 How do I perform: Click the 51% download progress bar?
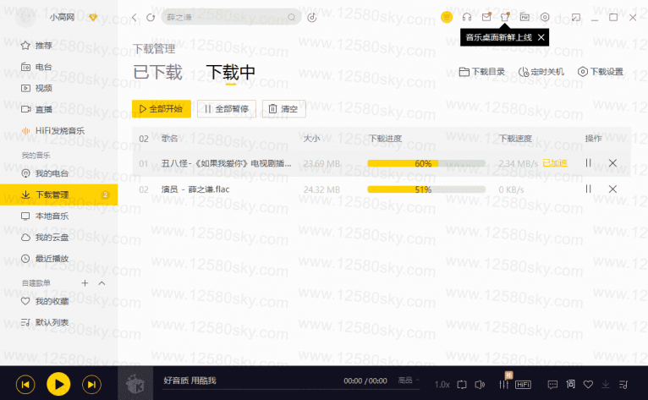coord(426,189)
